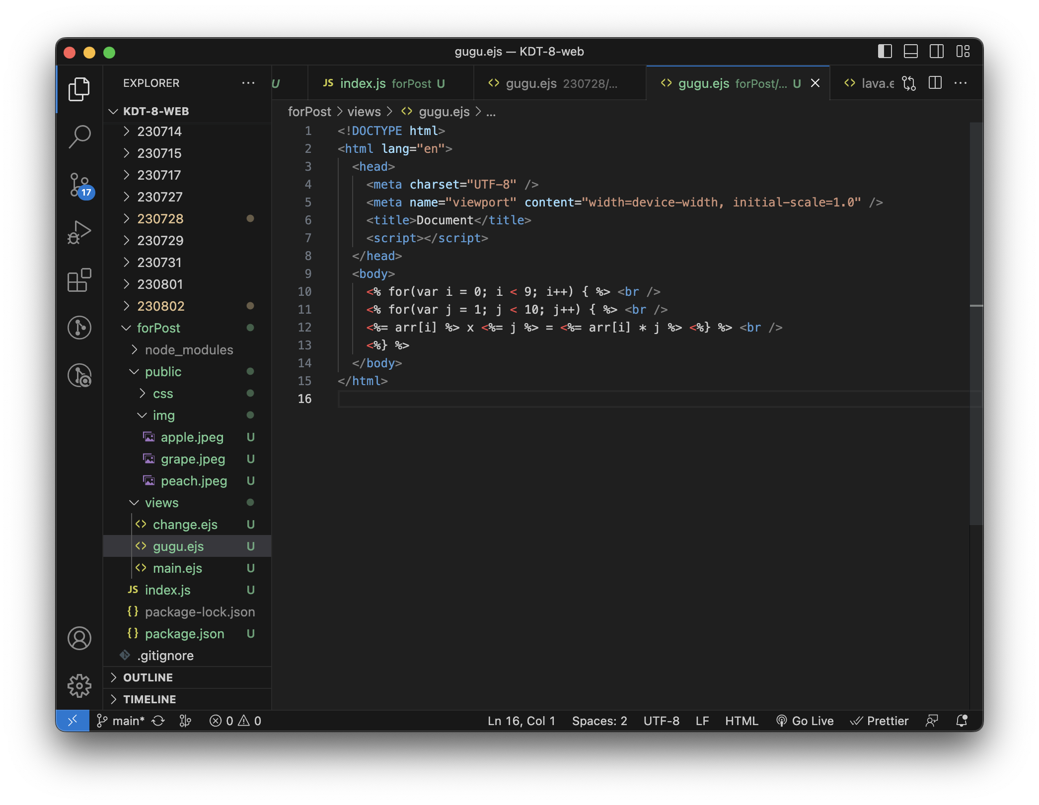This screenshot has width=1039, height=805.
Task: Expand the OUTLINE section
Action: coord(187,677)
